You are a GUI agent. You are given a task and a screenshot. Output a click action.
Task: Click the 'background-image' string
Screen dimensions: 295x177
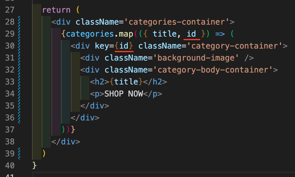pos(196,58)
